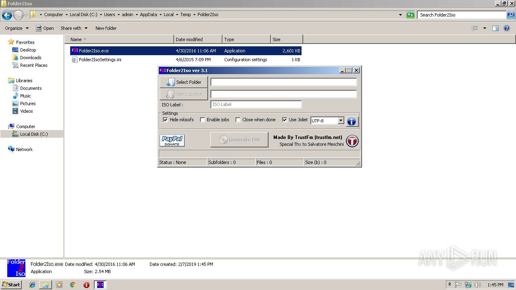Open the Share with dropdown
Image resolution: width=516 pixels, height=290 pixels.
tap(74, 28)
